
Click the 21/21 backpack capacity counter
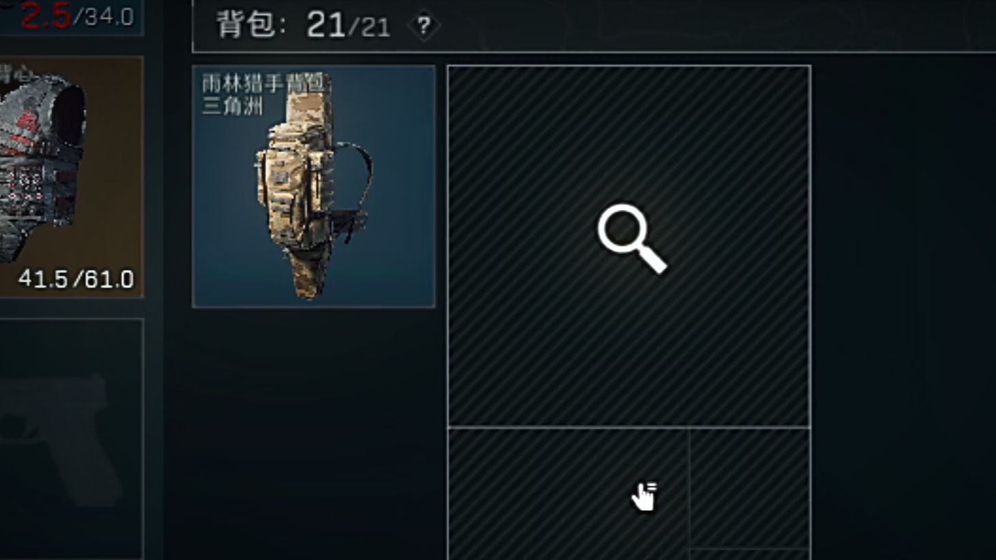pyautogui.click(x=348, y=26)
